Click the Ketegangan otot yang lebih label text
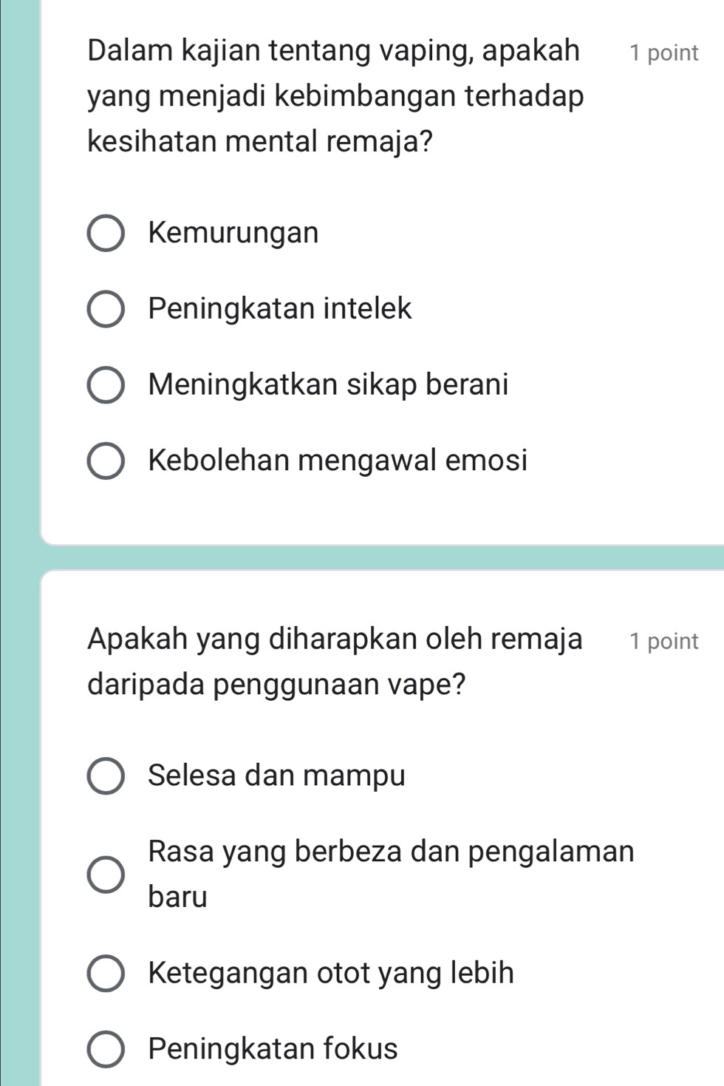724x1086 pixels. 331,973
